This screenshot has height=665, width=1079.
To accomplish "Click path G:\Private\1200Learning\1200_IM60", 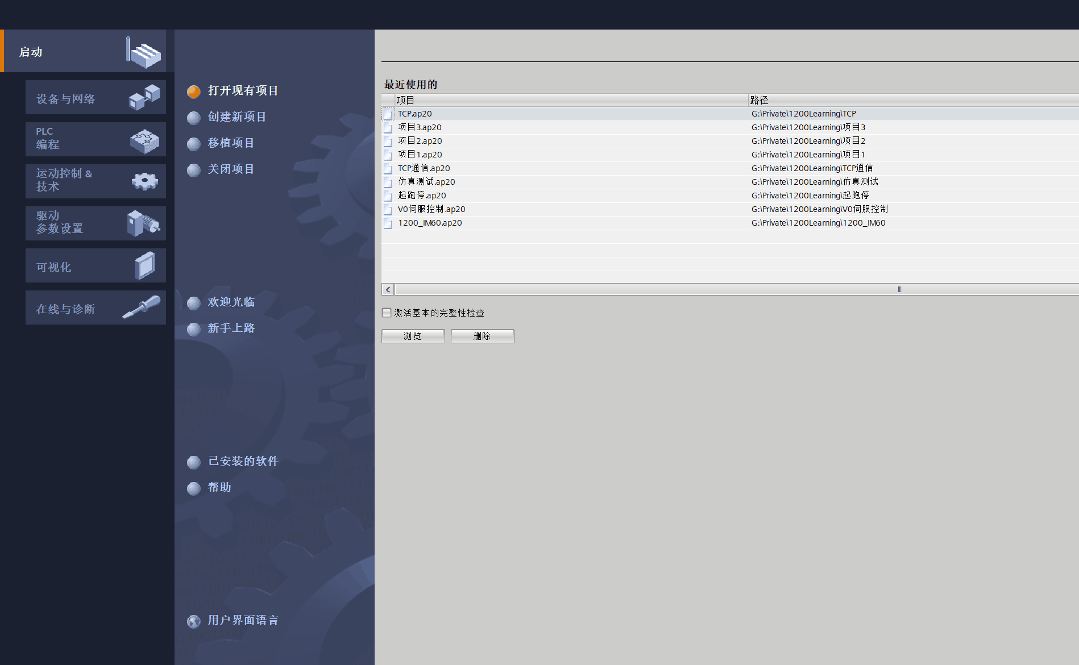I will coord(819,223).
